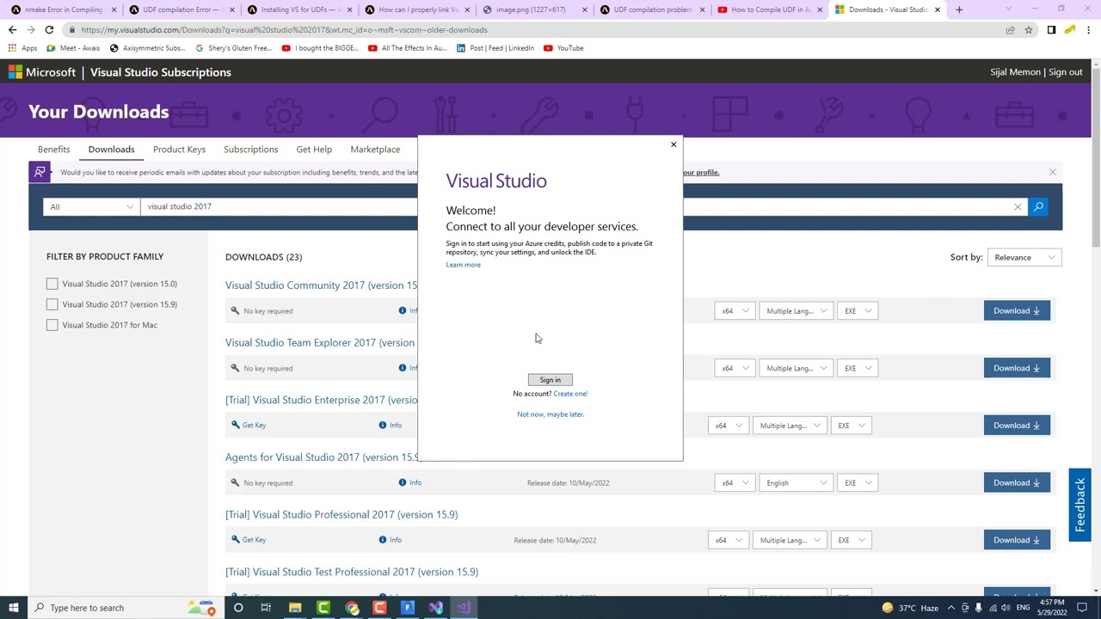Open Google Chrome from the taskbar
The width and height of the screenshot is (1101, 619).
352,608
